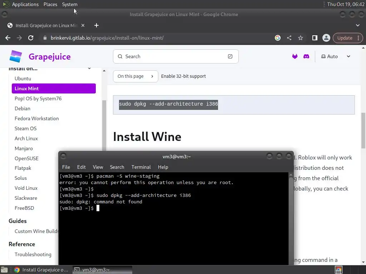
Task: Open Ubuntu install guide
Action: [23, 78]
